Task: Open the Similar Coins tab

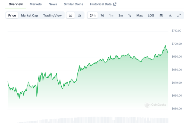Action: pos(74,4)
